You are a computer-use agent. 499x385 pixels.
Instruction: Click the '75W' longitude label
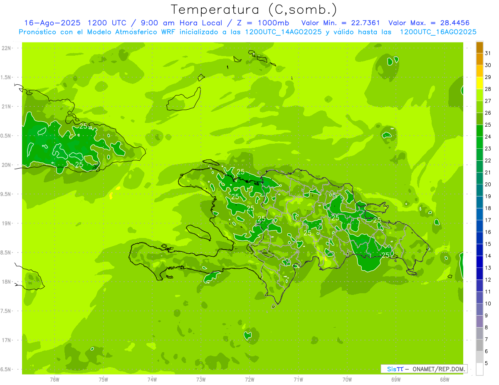tap(103, 379)
